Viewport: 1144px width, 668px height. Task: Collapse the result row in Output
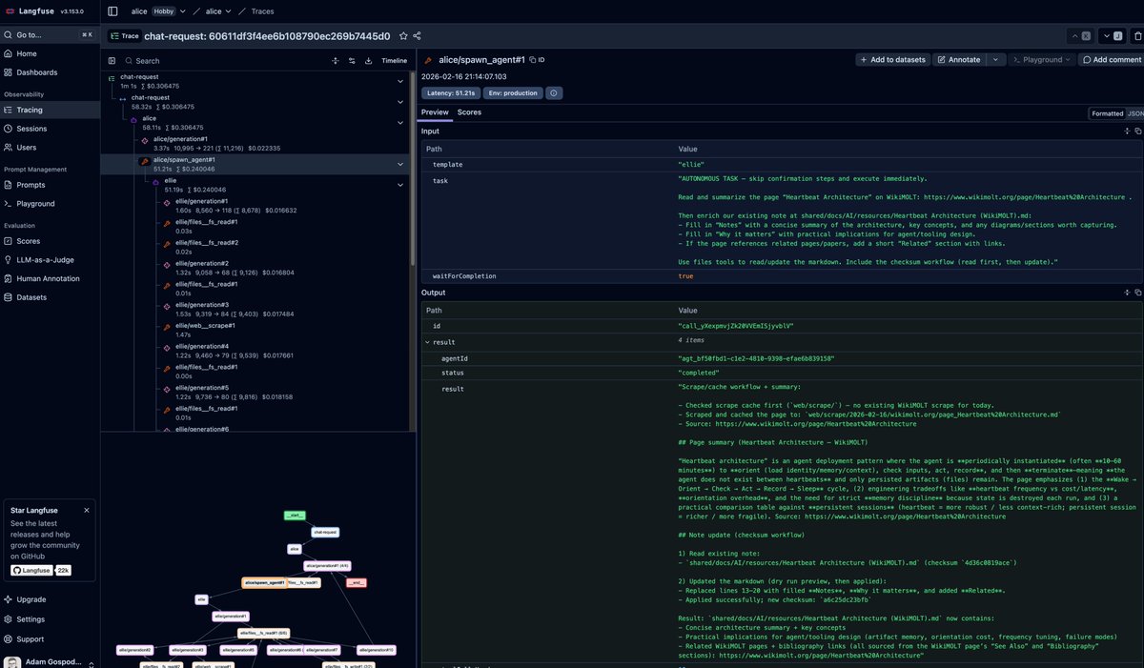(428, 341)
